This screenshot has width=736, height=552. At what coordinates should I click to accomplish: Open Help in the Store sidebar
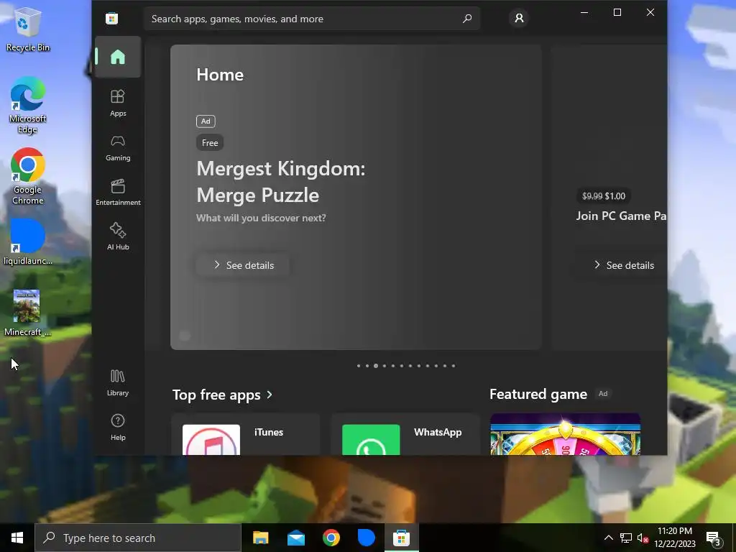(118, 427)
